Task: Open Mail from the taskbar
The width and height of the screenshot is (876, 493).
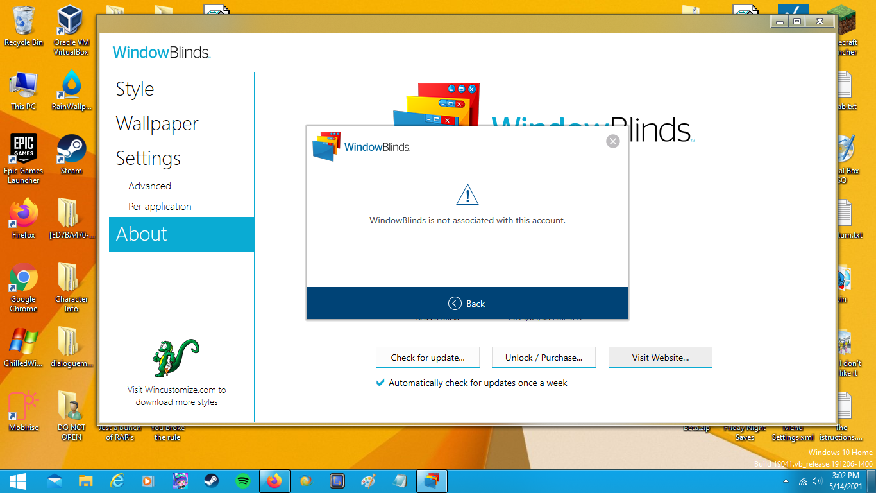Action: [55, 481]
